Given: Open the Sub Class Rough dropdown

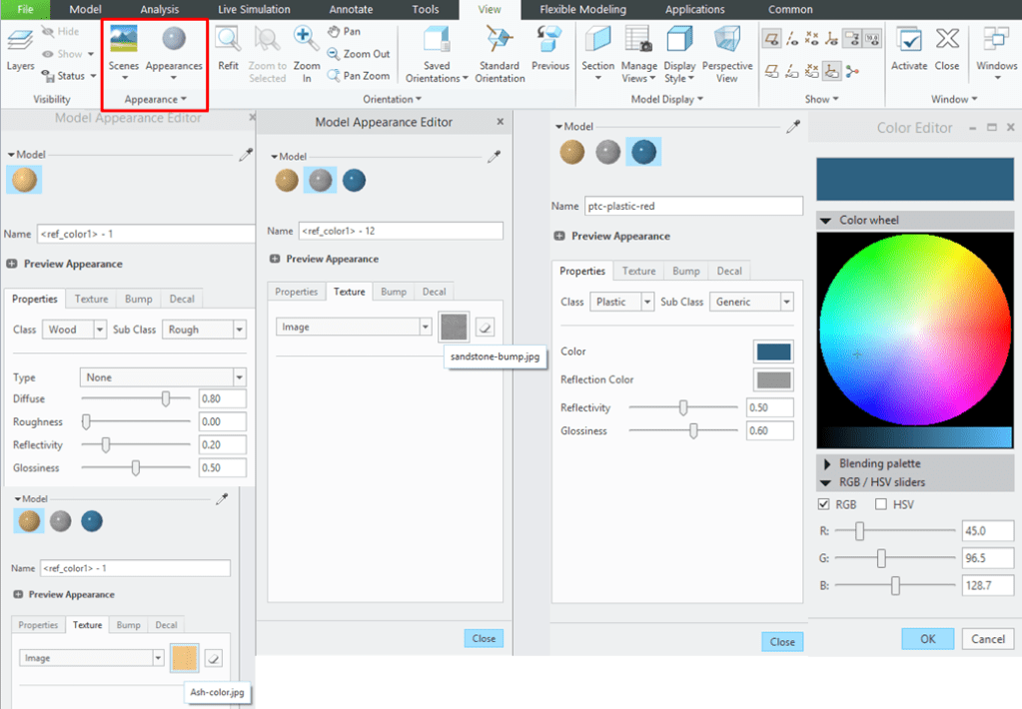Looking at the screenshot, I should pyautogui.click(x=239, y=330).
